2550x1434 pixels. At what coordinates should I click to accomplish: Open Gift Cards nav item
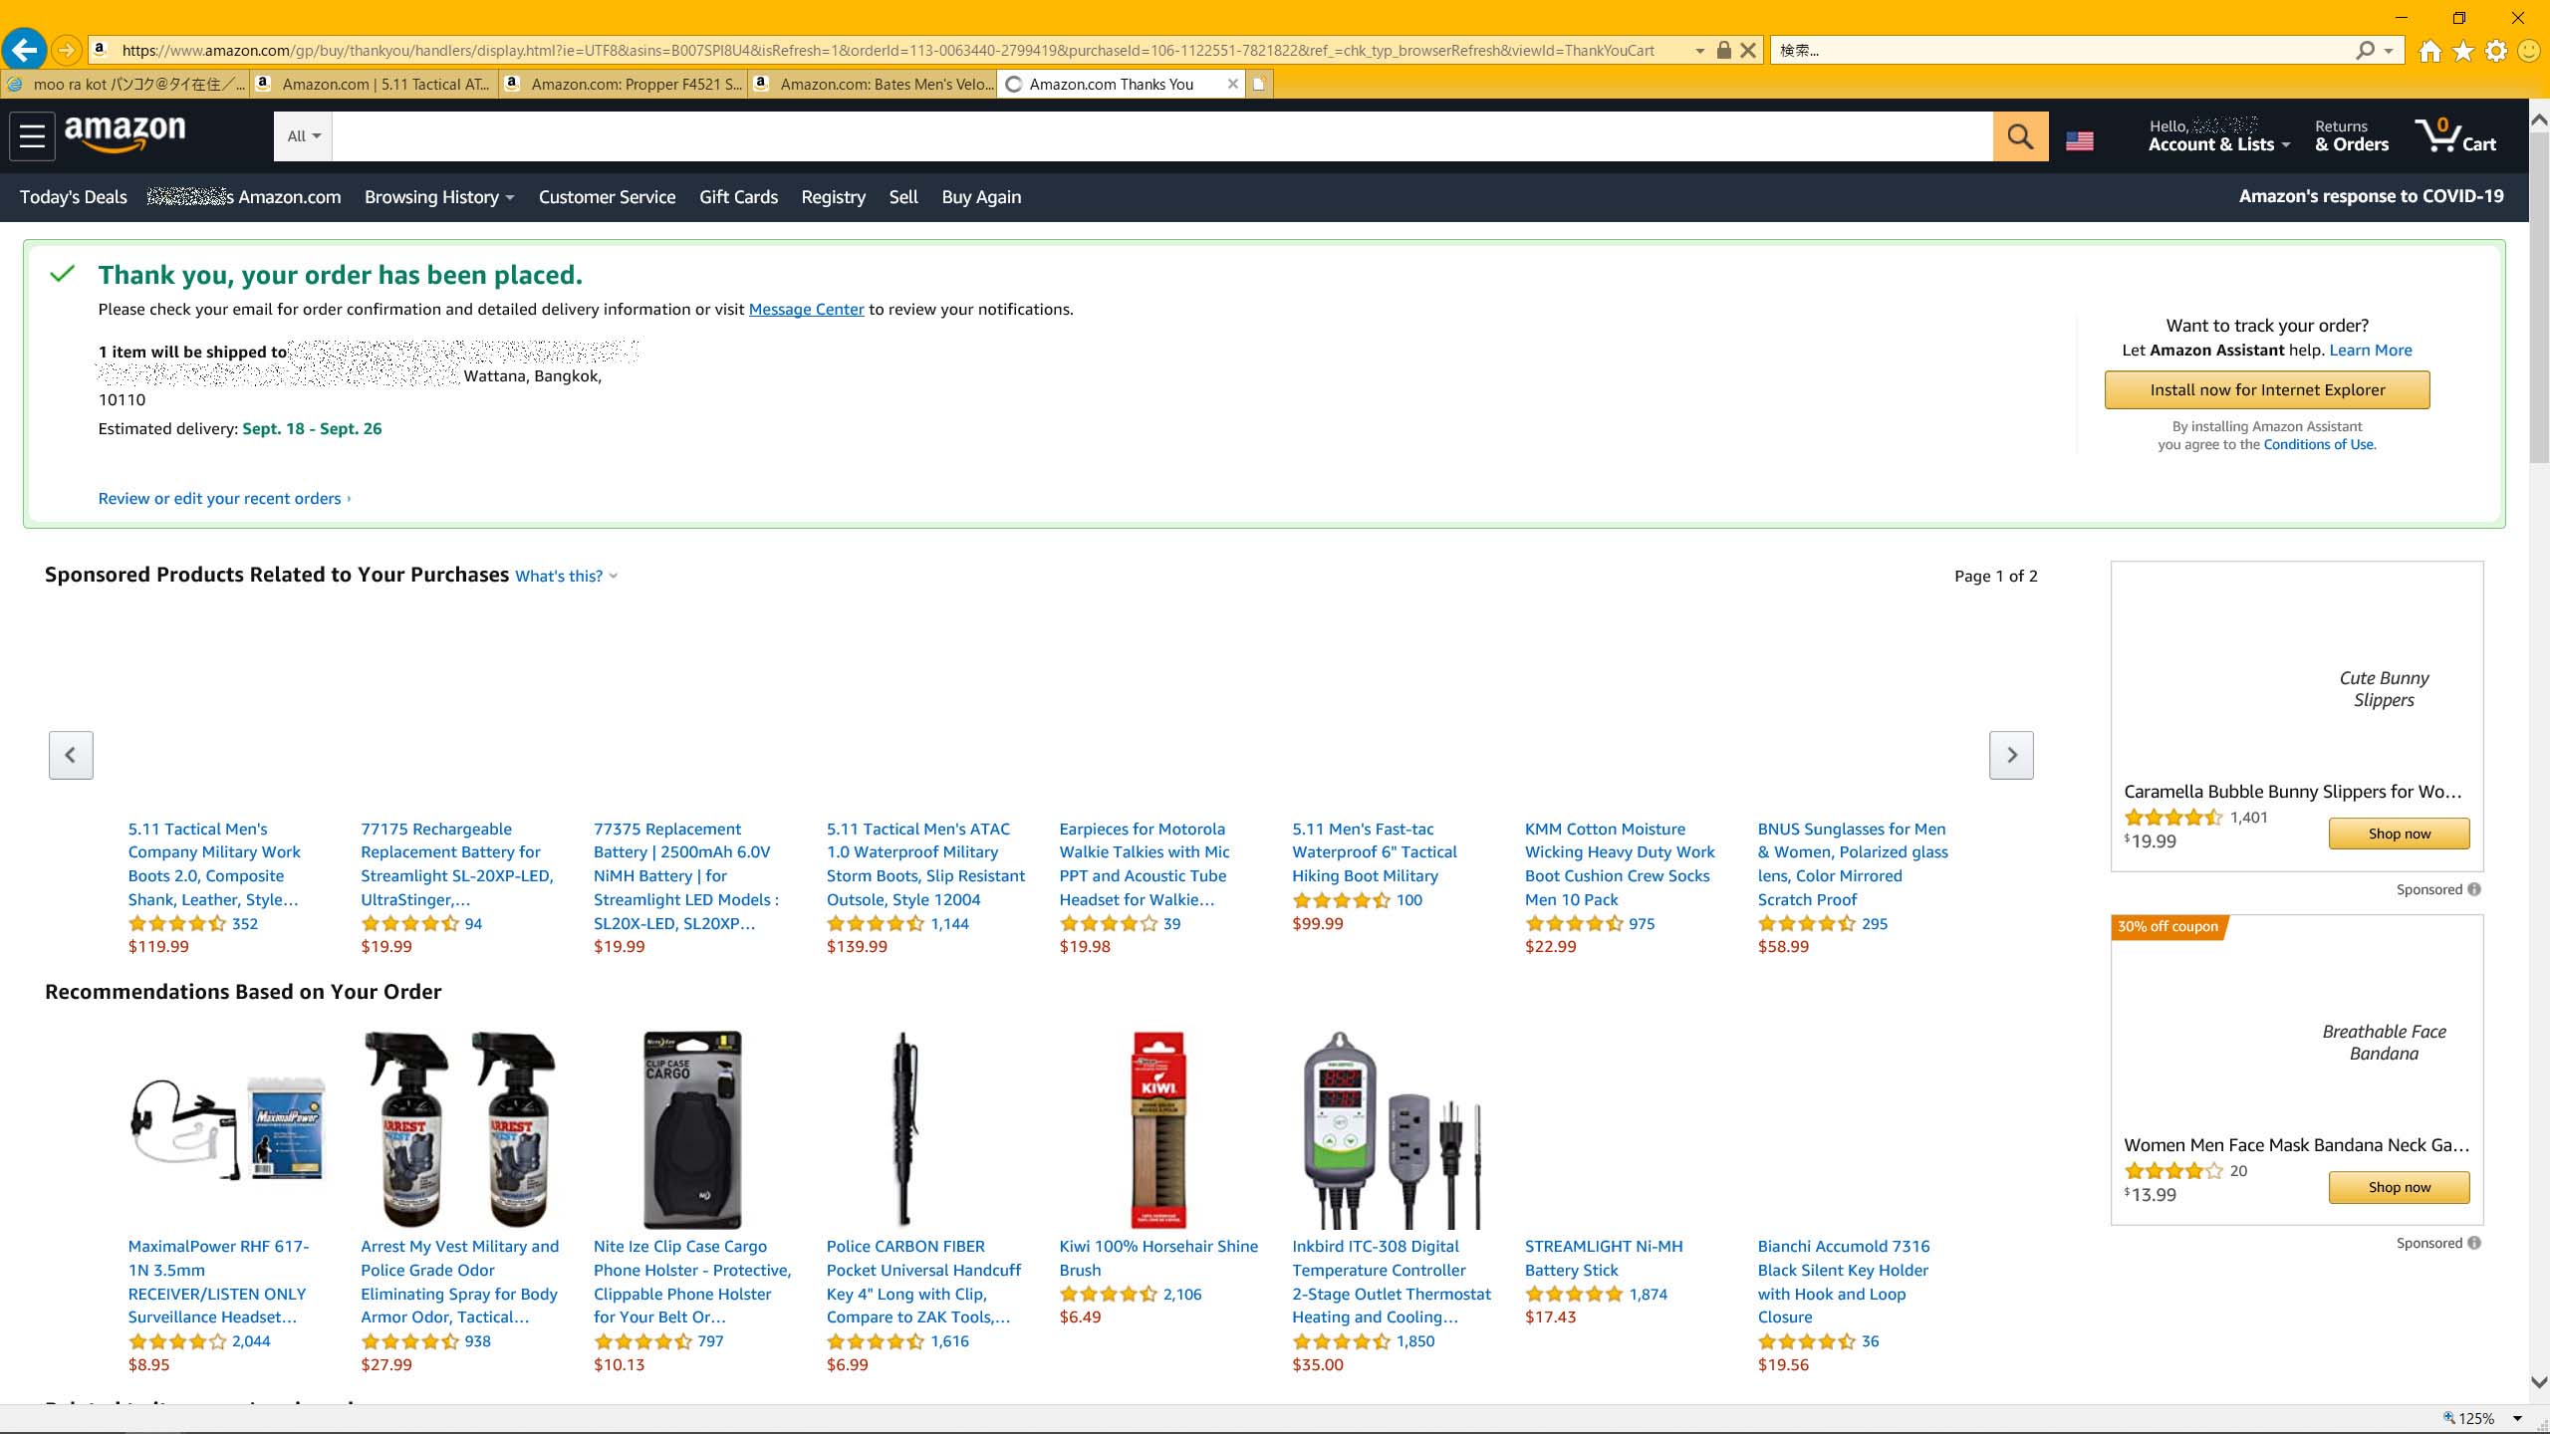pos(738,197)
